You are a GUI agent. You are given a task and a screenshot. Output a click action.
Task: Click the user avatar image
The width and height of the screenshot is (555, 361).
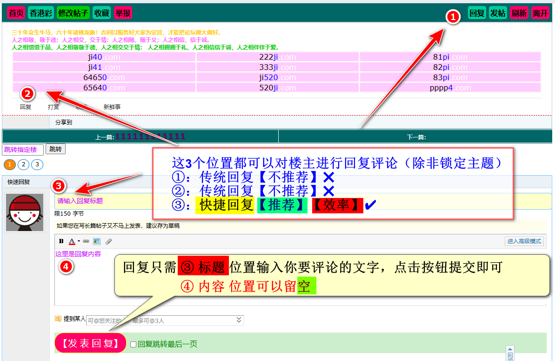[25, 212]
